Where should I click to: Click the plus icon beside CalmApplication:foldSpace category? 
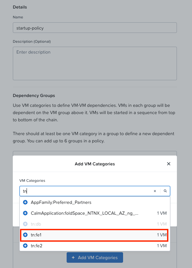coord(25,213)
